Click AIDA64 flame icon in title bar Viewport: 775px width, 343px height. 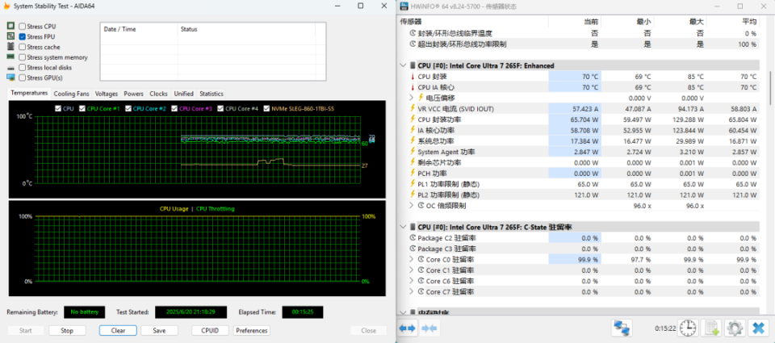pyautogui.click(x=6, y=6)
